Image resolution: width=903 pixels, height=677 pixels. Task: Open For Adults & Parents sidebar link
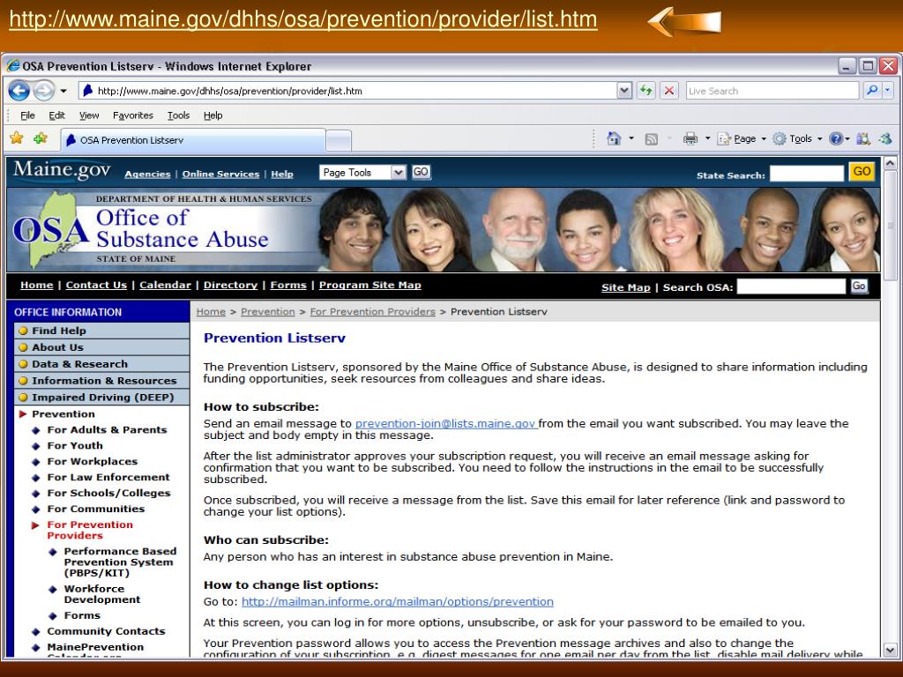[x=107, y=429]
